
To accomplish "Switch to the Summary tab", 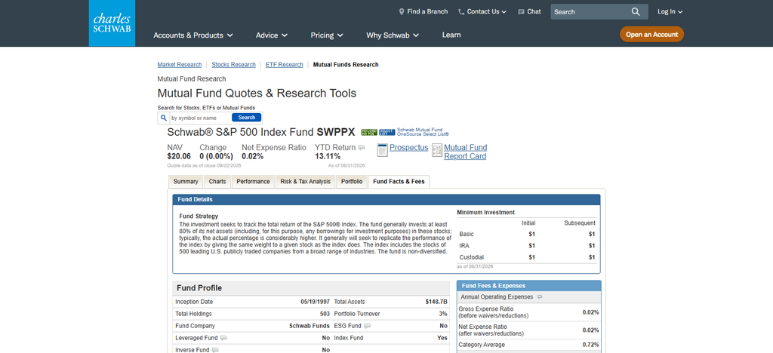I will tap(186, 182).
